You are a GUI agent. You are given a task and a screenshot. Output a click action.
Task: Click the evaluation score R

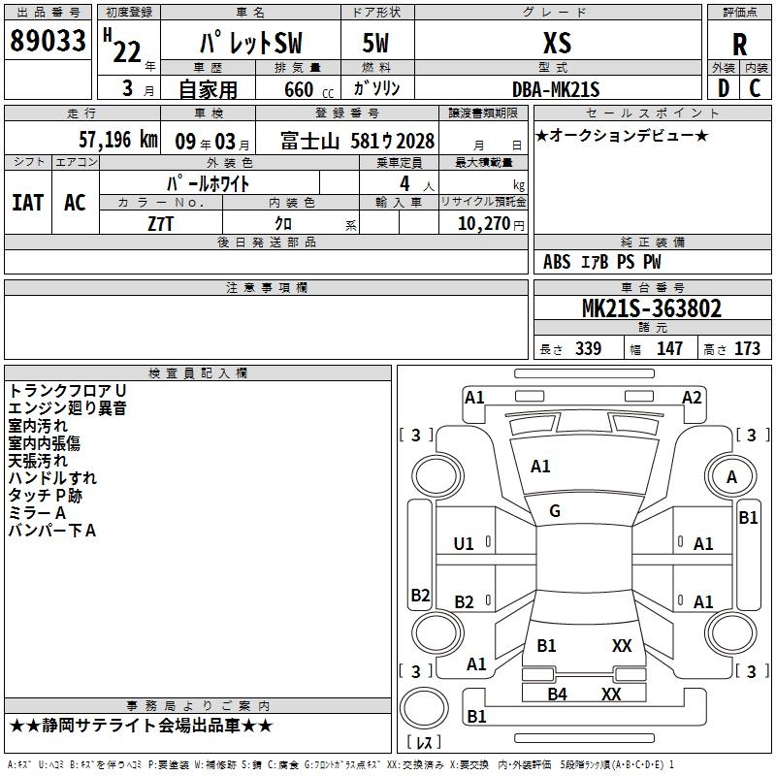click(739, 45)
